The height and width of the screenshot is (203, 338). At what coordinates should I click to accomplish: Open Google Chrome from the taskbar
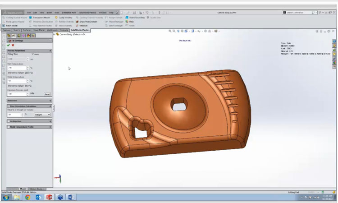27,197
